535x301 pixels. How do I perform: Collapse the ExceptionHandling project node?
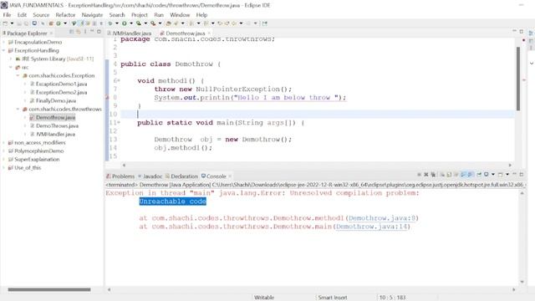[3, 50]
